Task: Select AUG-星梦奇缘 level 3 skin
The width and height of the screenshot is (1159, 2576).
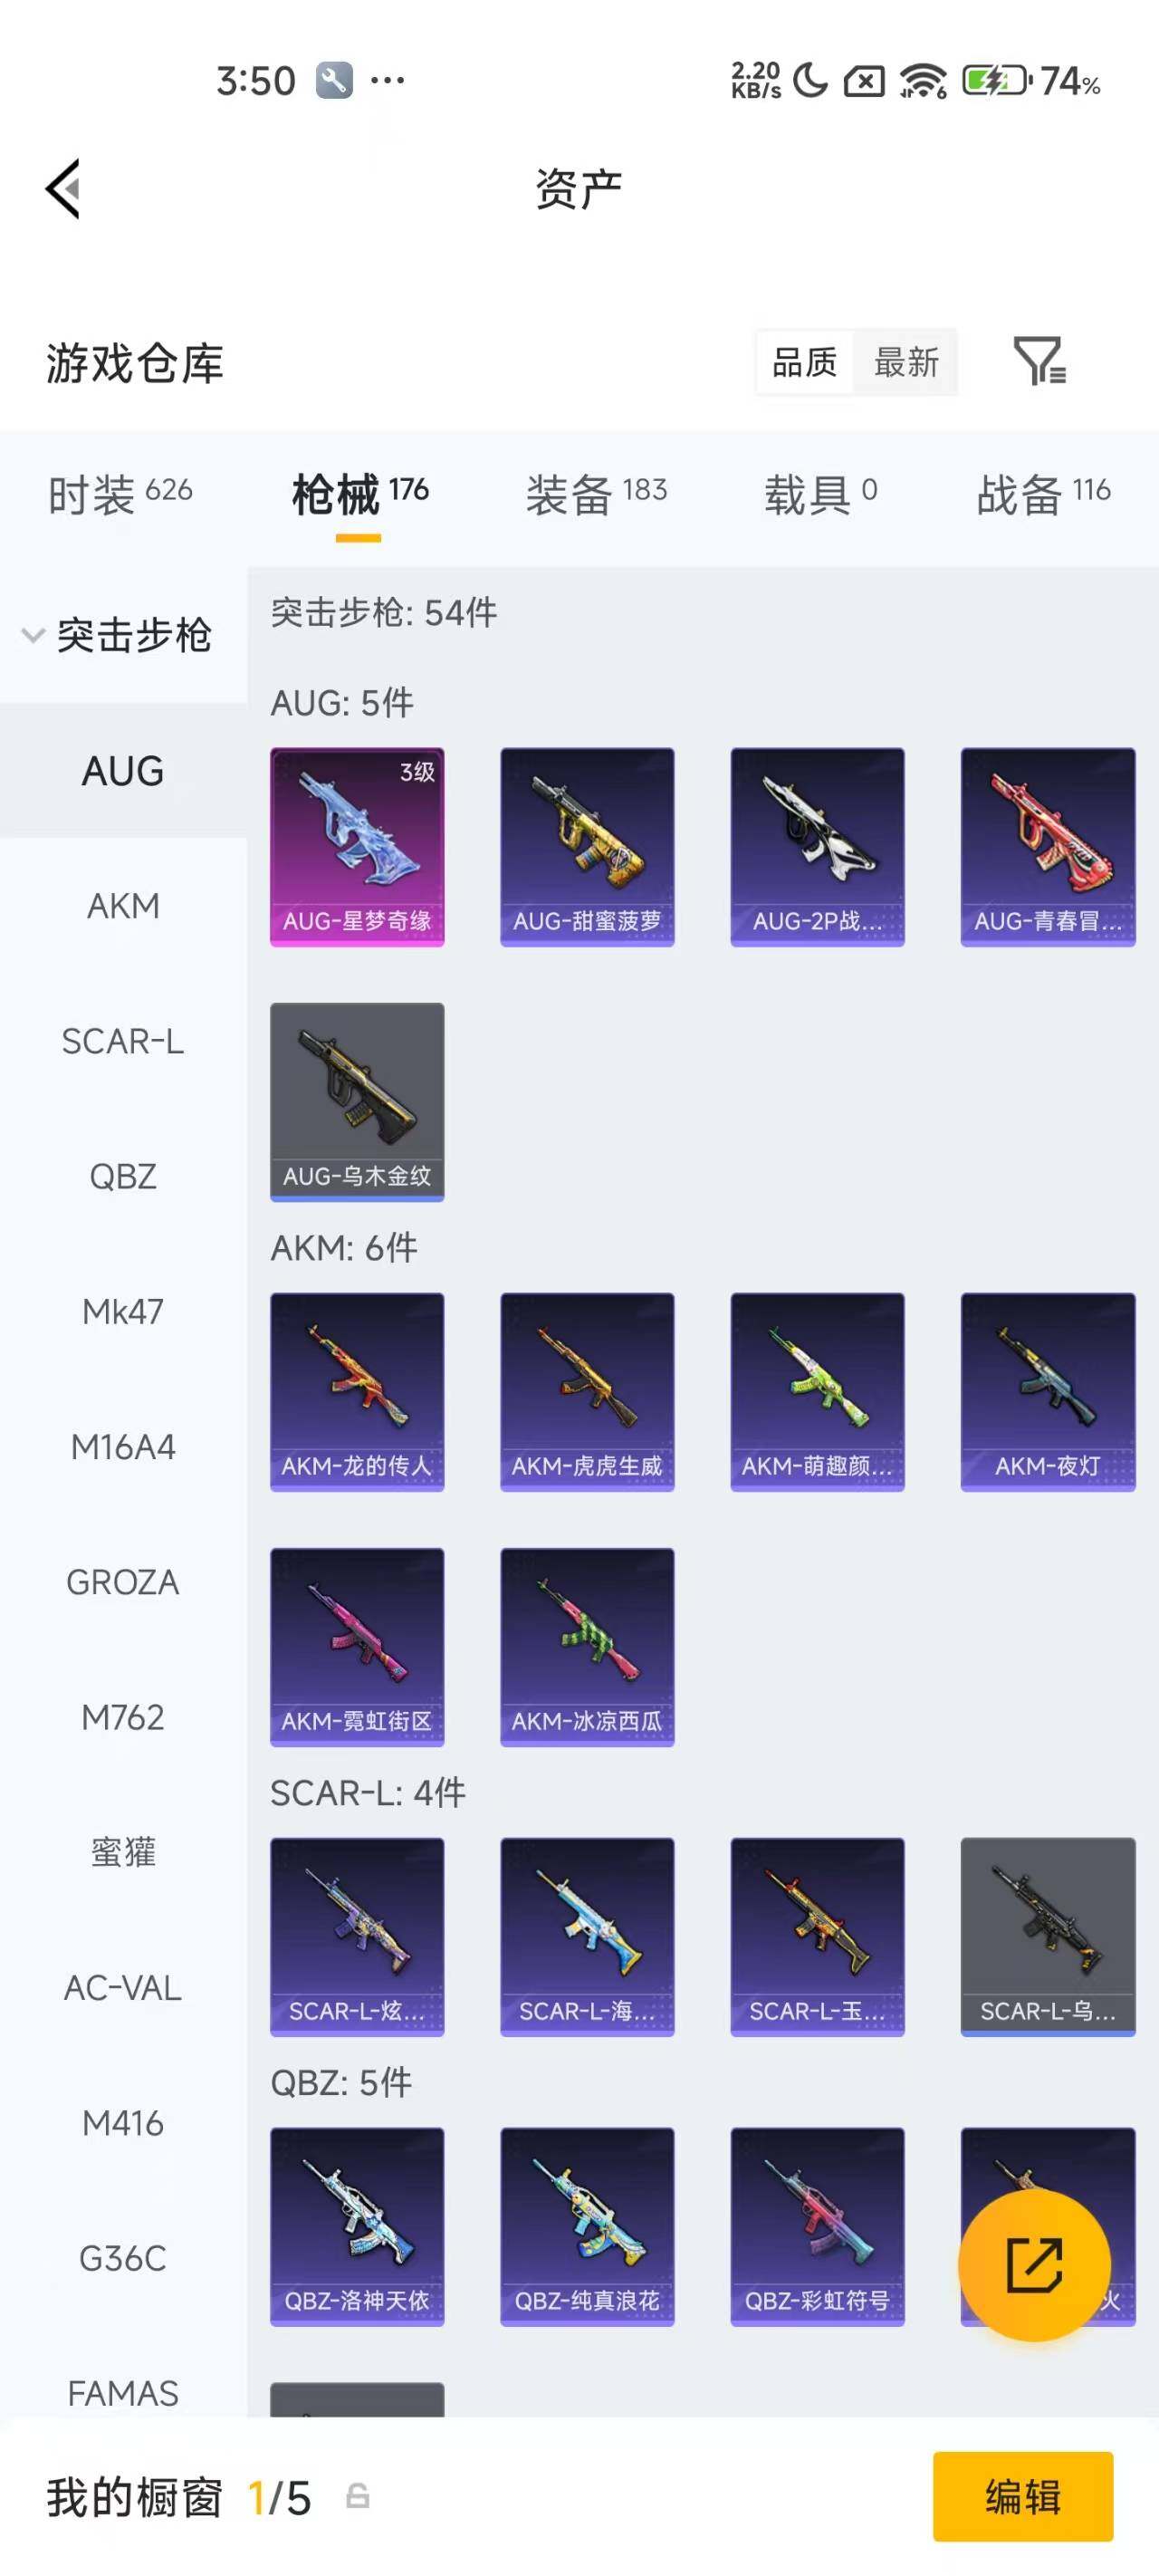Action: click(357, 846)
